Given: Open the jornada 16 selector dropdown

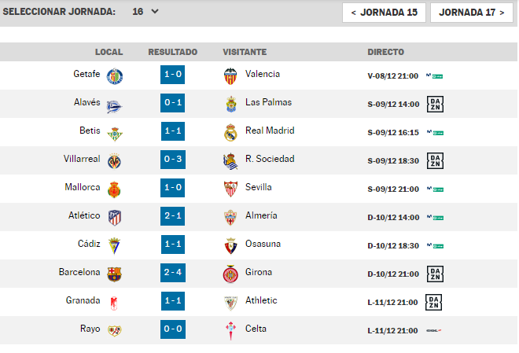Looking at the screenshot, I should click(145, 12).
